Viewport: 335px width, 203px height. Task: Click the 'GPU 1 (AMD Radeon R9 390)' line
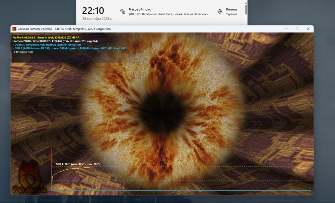[x=70, y=48]
